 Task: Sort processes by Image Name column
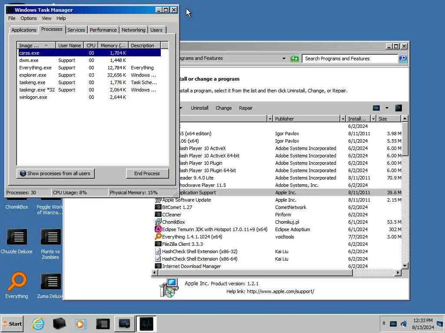36,46
